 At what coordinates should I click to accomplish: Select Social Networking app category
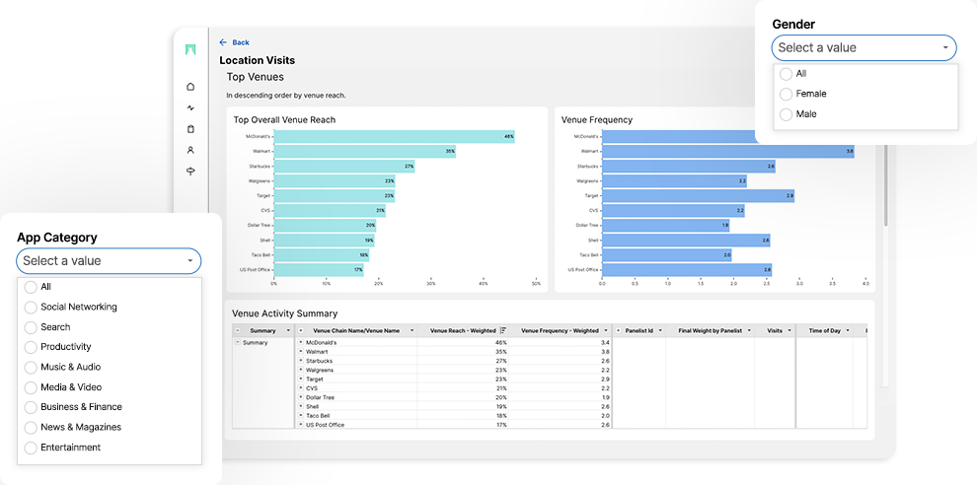31,307
